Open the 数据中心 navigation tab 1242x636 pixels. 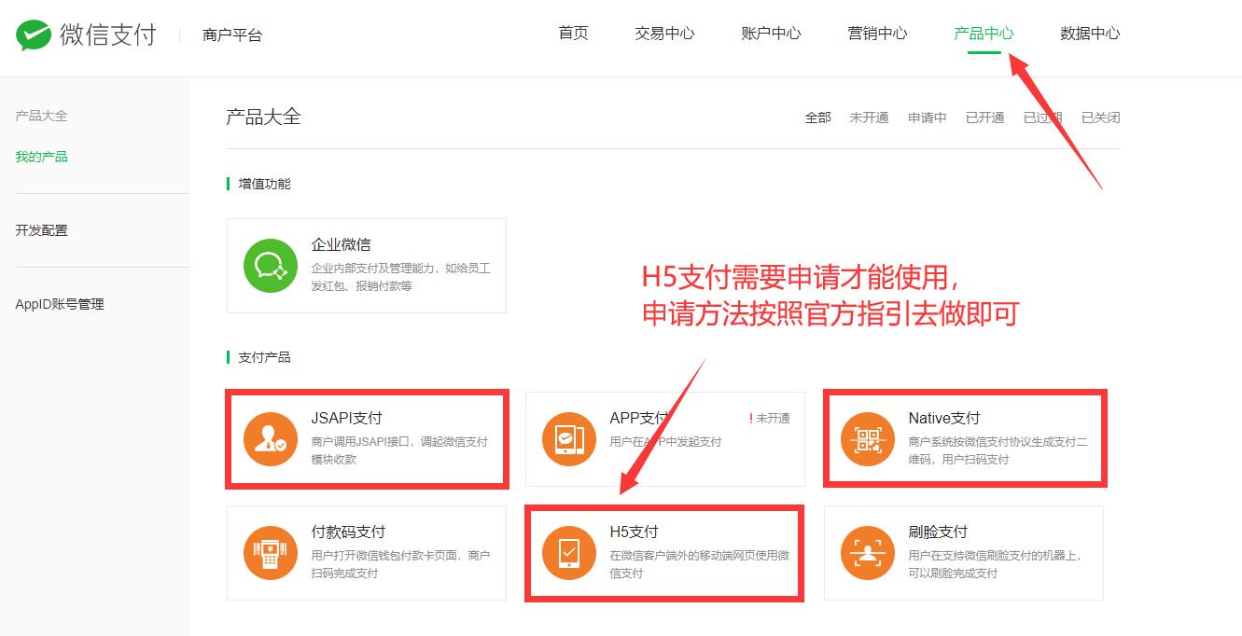[1090, 34]
